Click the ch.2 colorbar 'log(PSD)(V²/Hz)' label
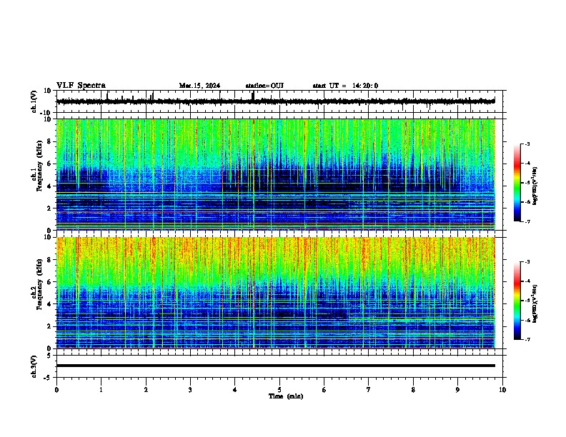The height and width of the screenshot is (437, 566). tap(535, 303)
